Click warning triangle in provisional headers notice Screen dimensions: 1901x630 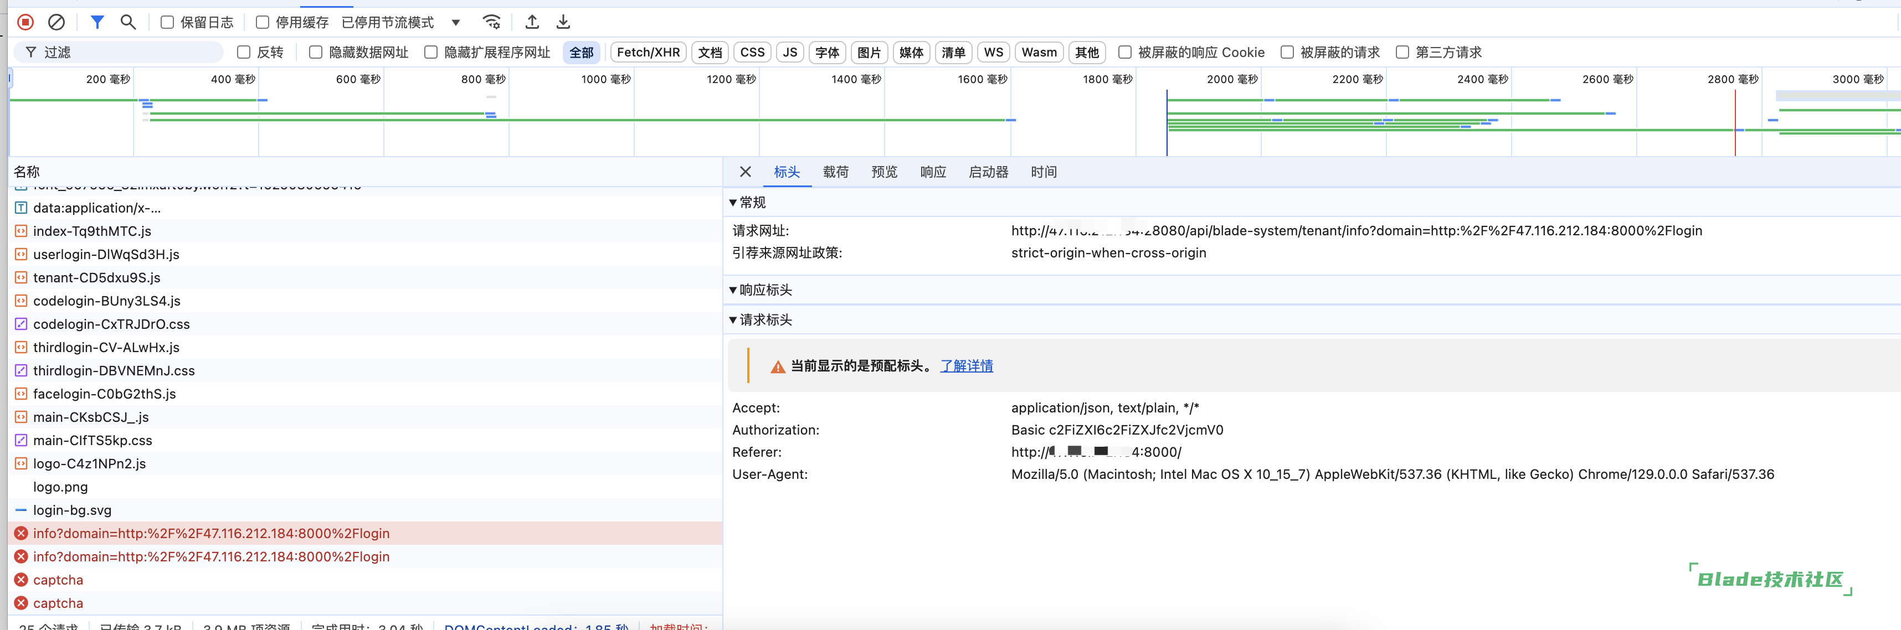pos(778,366)
